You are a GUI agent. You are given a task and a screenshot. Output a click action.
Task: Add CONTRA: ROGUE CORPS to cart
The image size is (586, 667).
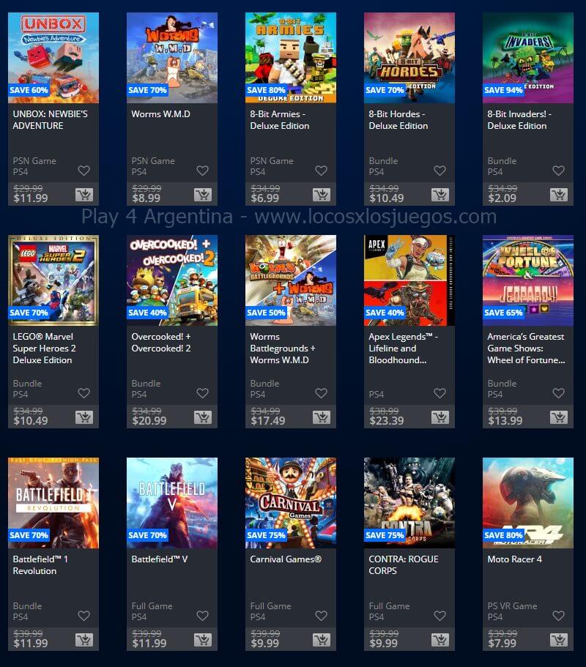[x=440, y=640]
